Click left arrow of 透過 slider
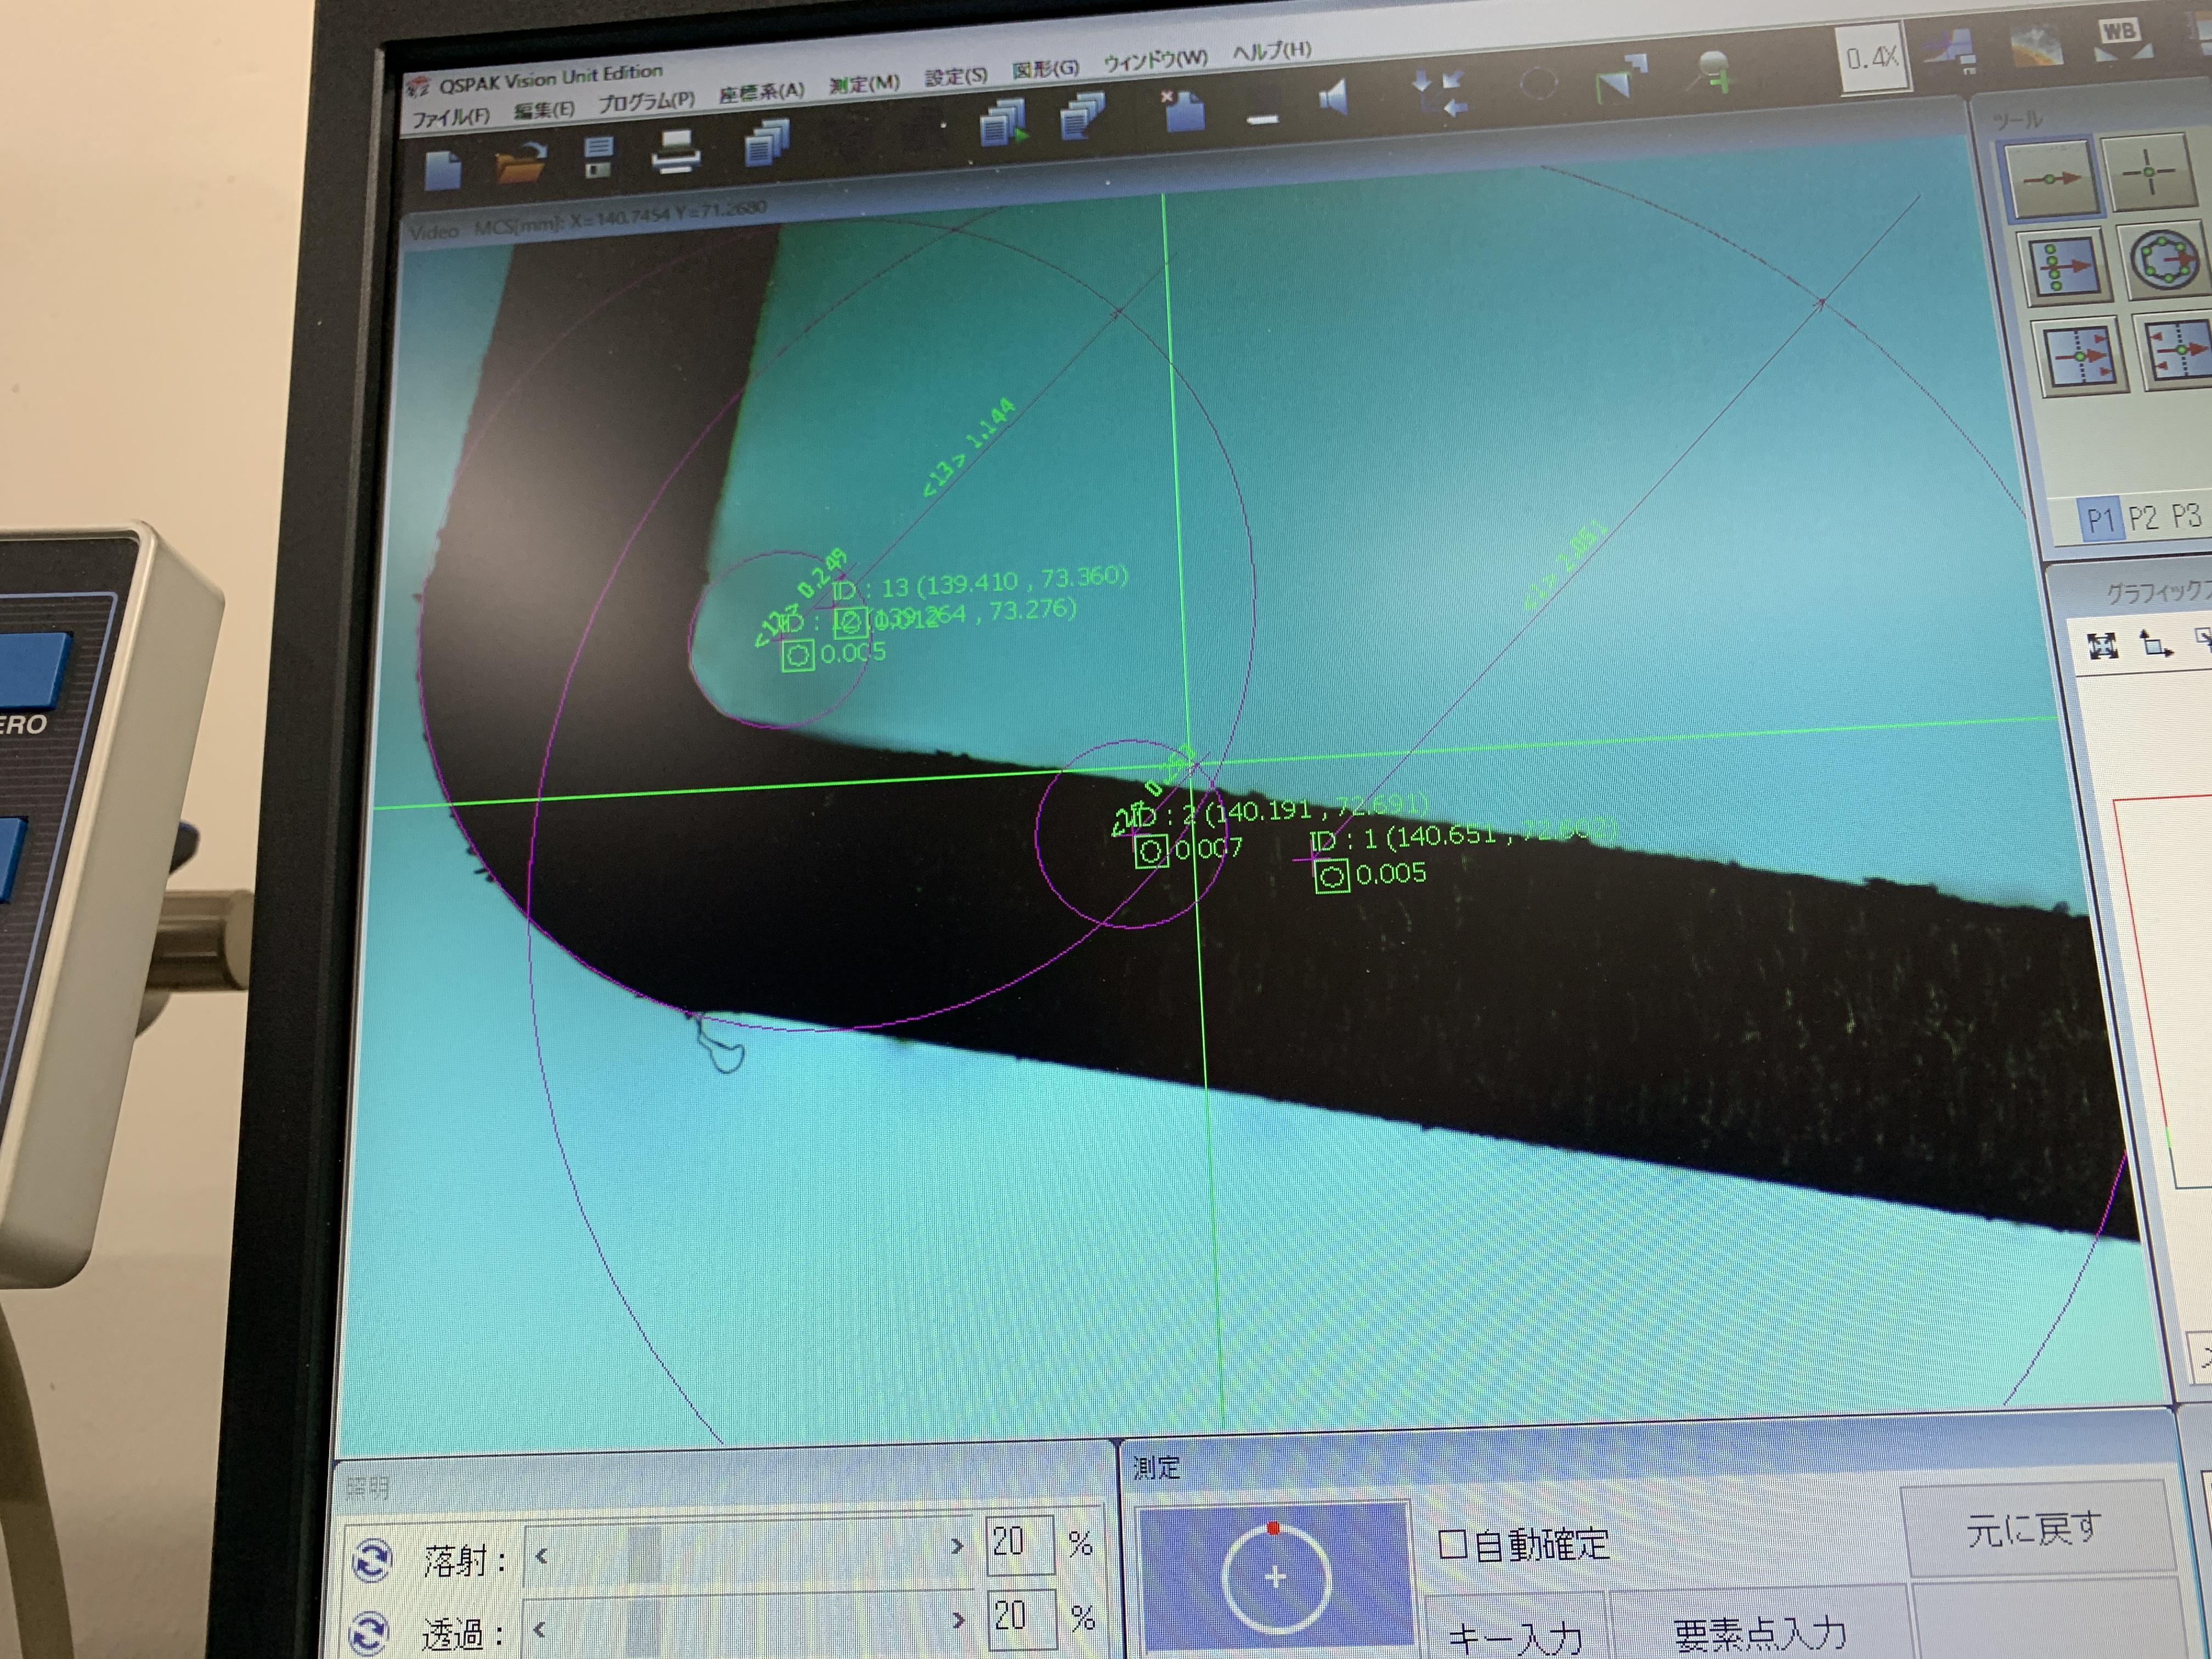 pyautogui.click(x=541, y=1630)
